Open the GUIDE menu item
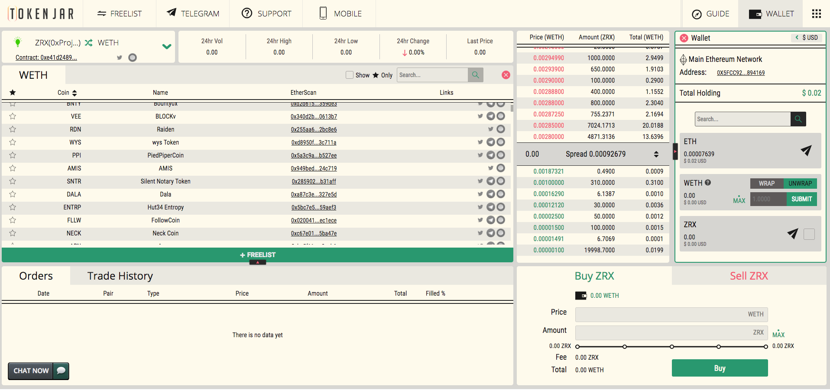Screen dimensions: 830x390 coord(710,14)
